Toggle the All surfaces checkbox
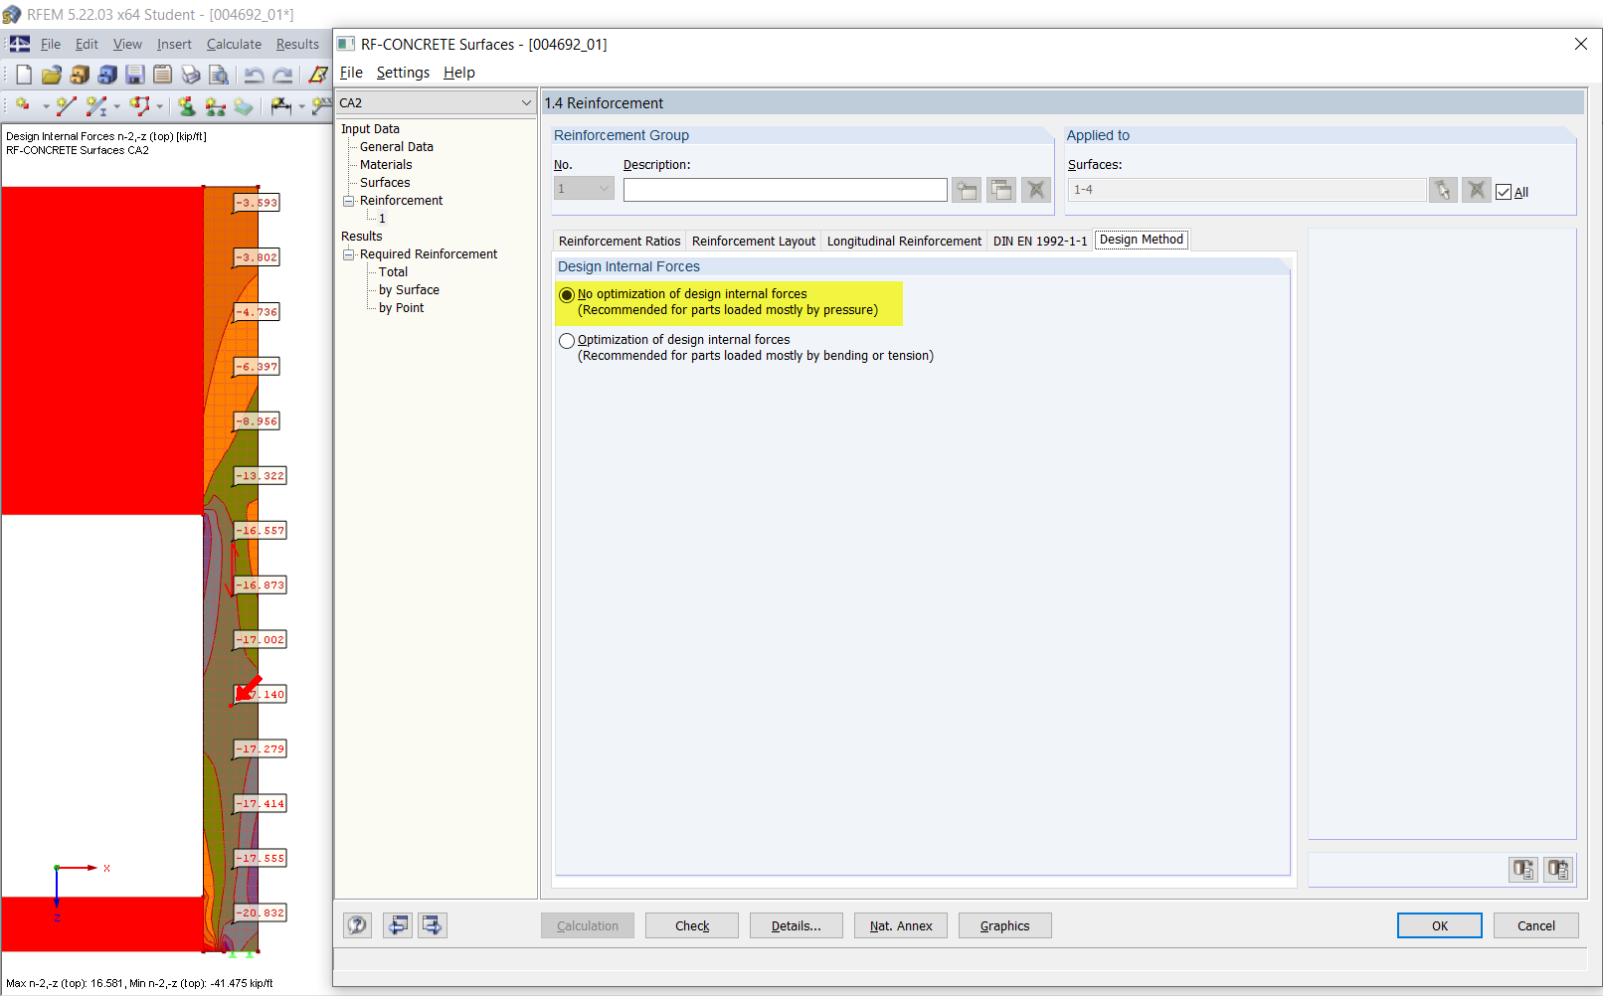This screenshot has height=996, width=1603. [x=1504, y=192]
